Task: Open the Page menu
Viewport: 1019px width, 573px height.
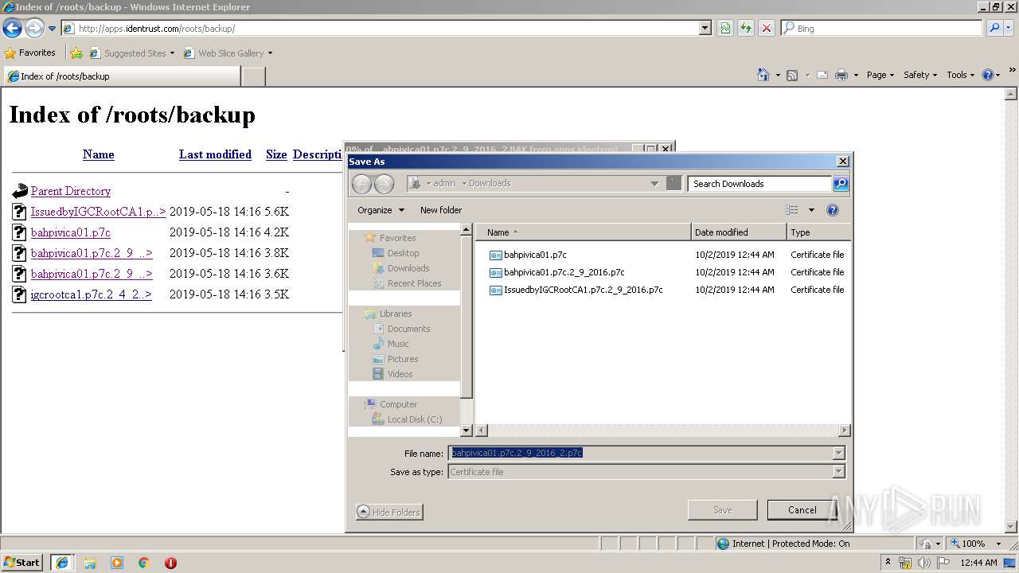Action: pyautogui.click(x=880, y=75)
